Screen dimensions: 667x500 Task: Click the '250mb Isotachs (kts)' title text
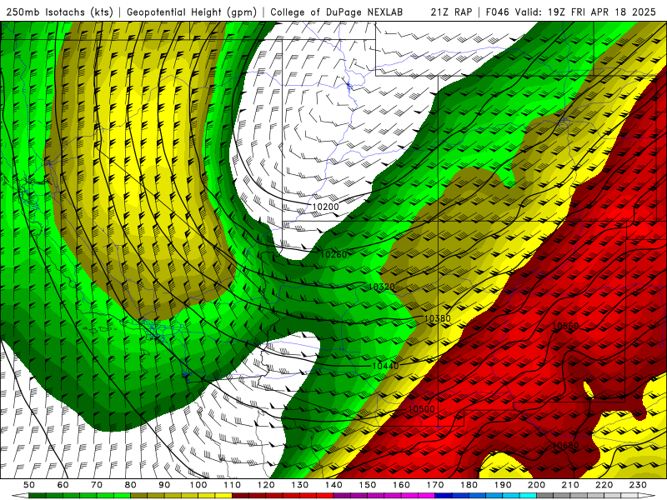59,12
